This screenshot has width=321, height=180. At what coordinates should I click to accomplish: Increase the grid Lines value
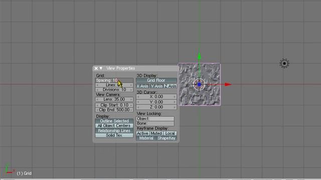pyautogui.click(x=131, y=85)
